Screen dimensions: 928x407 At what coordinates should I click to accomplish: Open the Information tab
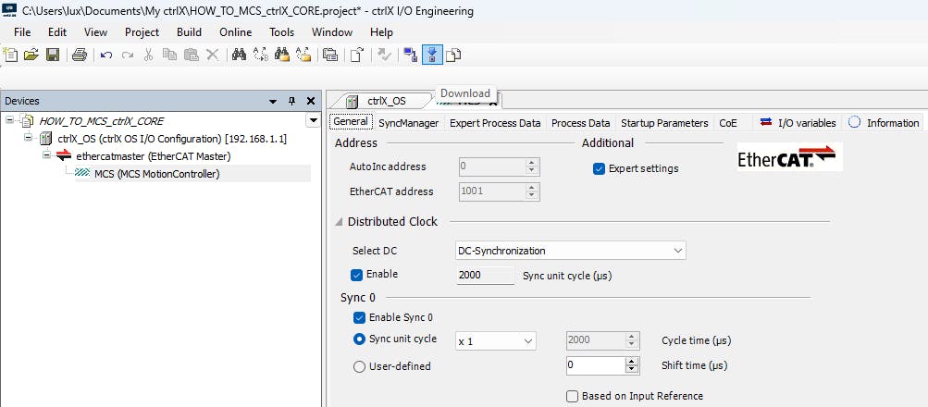click(884, 123)
